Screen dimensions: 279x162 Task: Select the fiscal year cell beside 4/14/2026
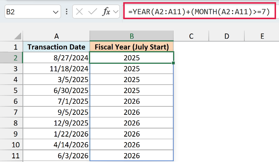coord(132,145)
